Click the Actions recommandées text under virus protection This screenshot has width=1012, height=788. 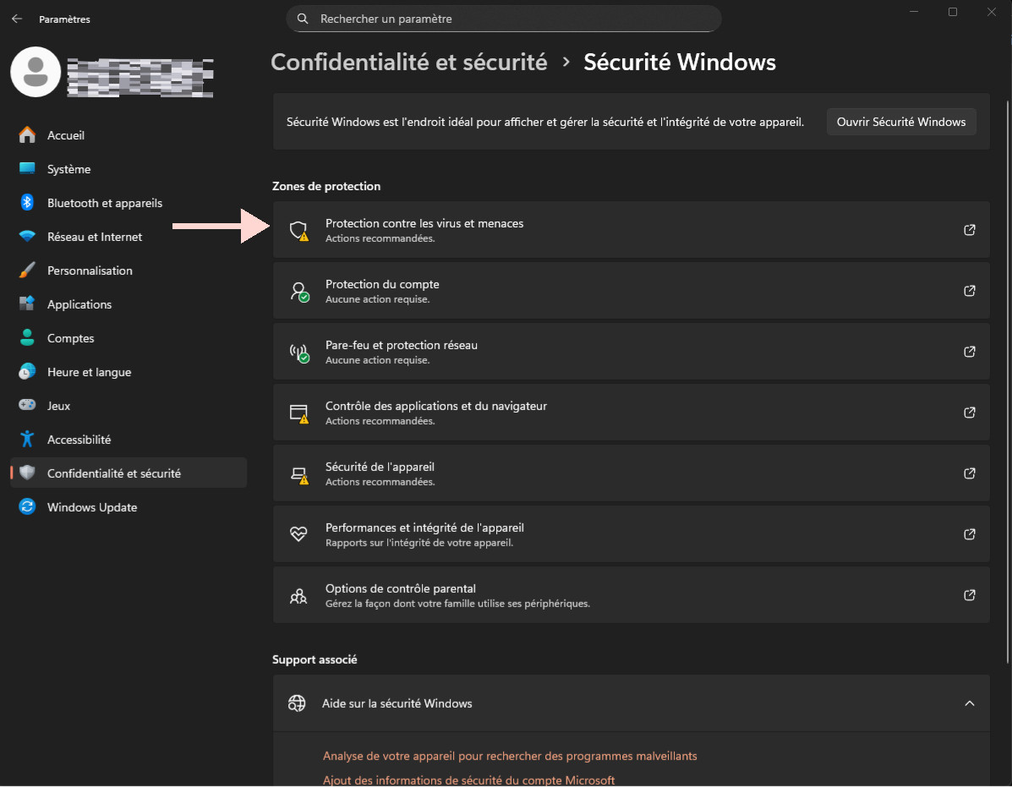(x=380, y=238)
